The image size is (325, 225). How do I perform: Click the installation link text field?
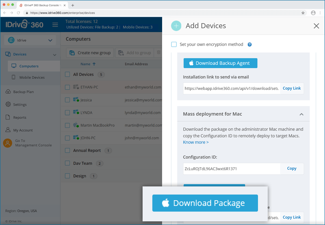(x=232, y=89)
